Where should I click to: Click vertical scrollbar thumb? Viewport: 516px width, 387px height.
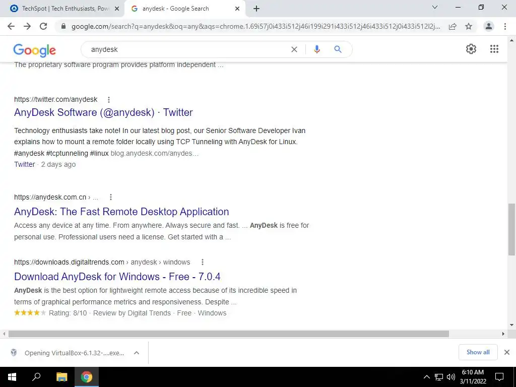click(x=511, y=229)
